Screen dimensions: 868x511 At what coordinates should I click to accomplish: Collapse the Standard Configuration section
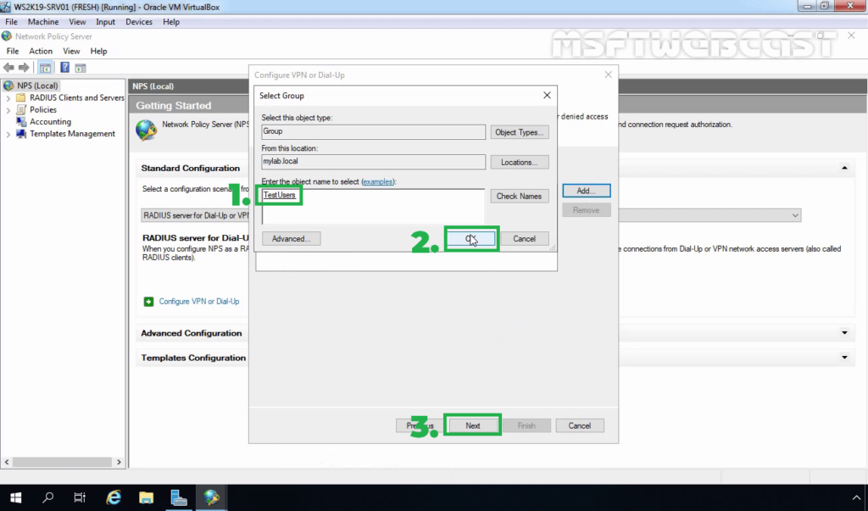coord(844,168)
